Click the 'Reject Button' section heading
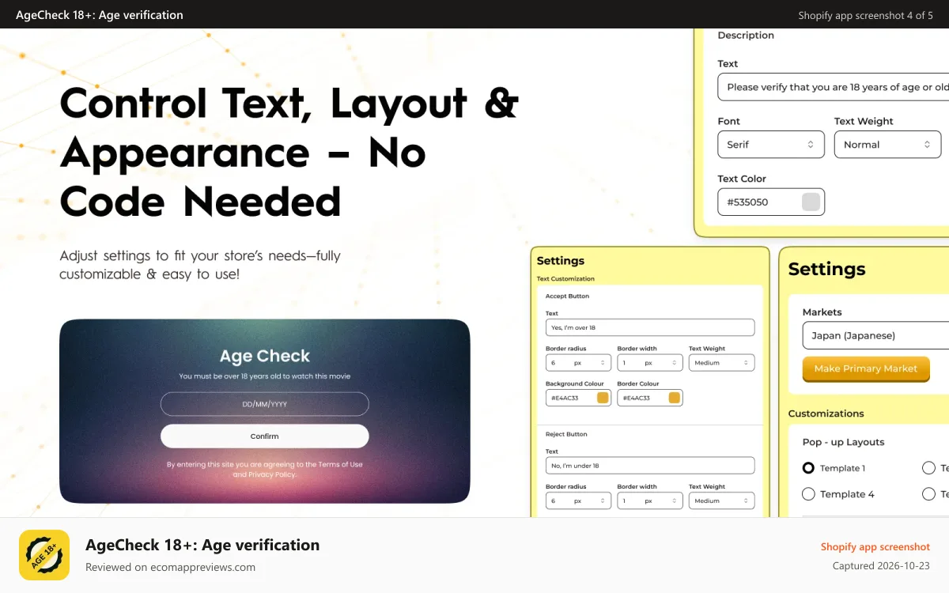This screenshot has width=949, height=593. tap(566, 434)
